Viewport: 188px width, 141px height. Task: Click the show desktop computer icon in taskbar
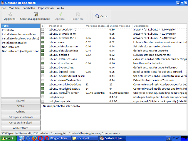(22, 138)
